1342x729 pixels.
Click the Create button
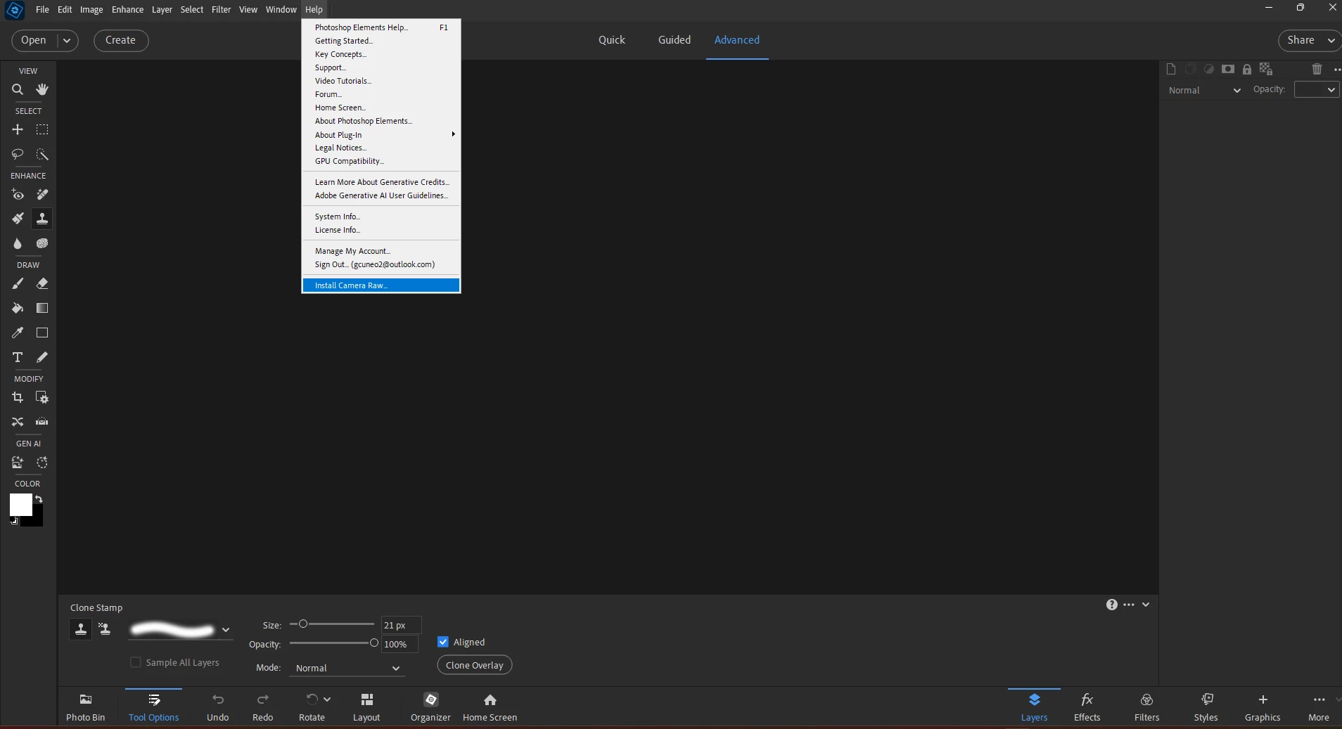click(120, 41)
